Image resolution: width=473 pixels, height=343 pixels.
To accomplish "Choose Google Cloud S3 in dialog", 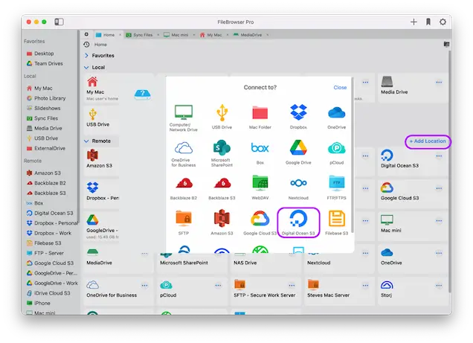I will [260, 222].
